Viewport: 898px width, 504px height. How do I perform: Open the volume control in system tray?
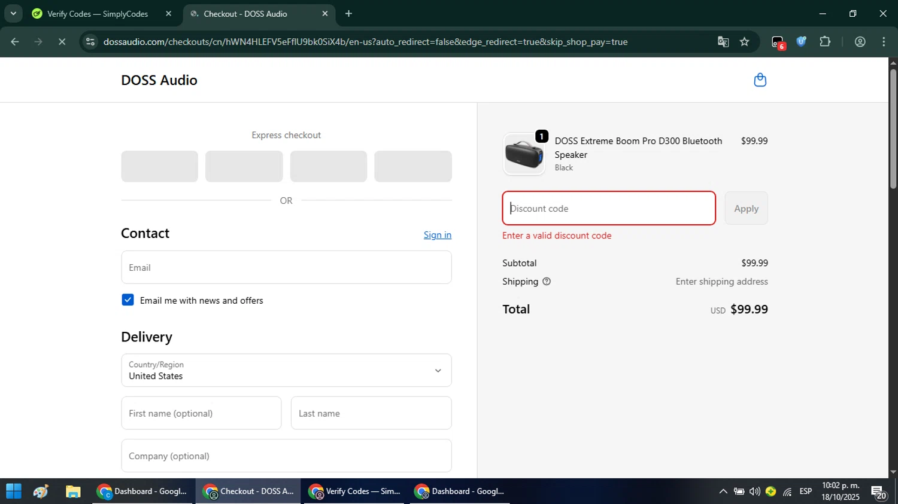[x=755, y=491]
